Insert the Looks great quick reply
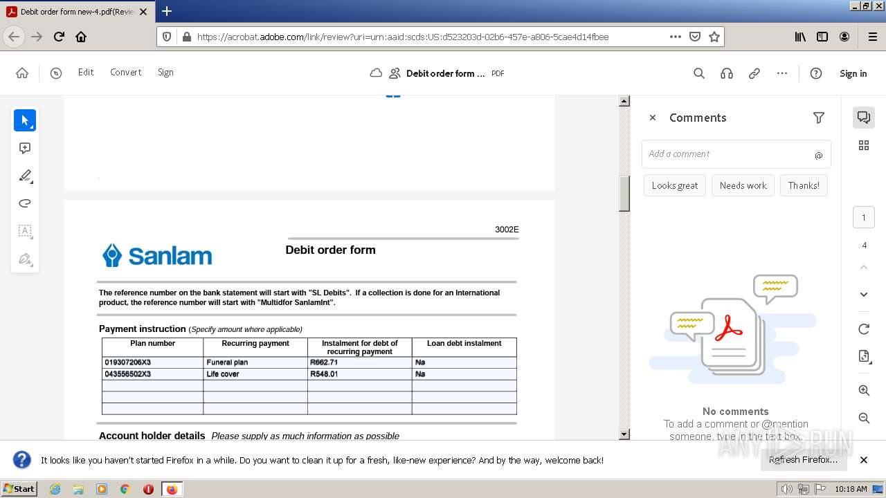The image size is (886, 498). coord(675,185)
